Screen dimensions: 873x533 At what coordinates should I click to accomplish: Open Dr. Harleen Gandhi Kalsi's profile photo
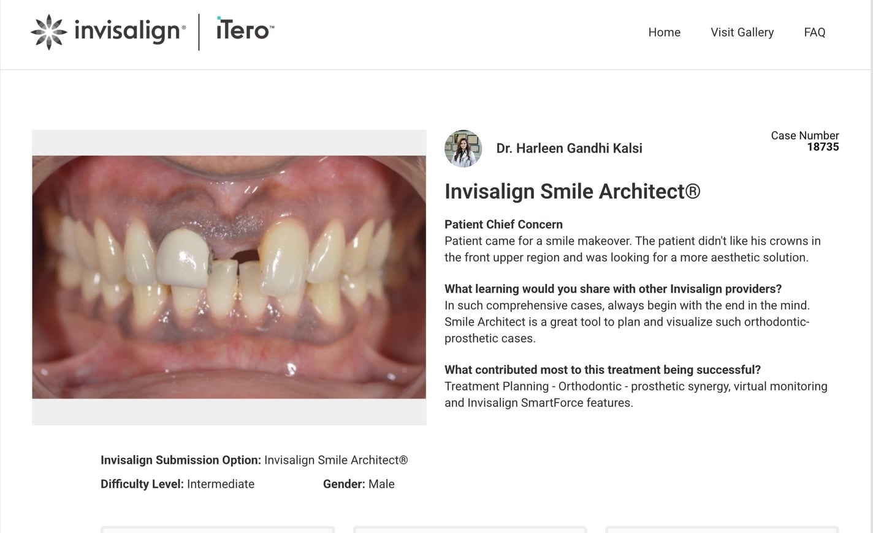coord(463,149)
